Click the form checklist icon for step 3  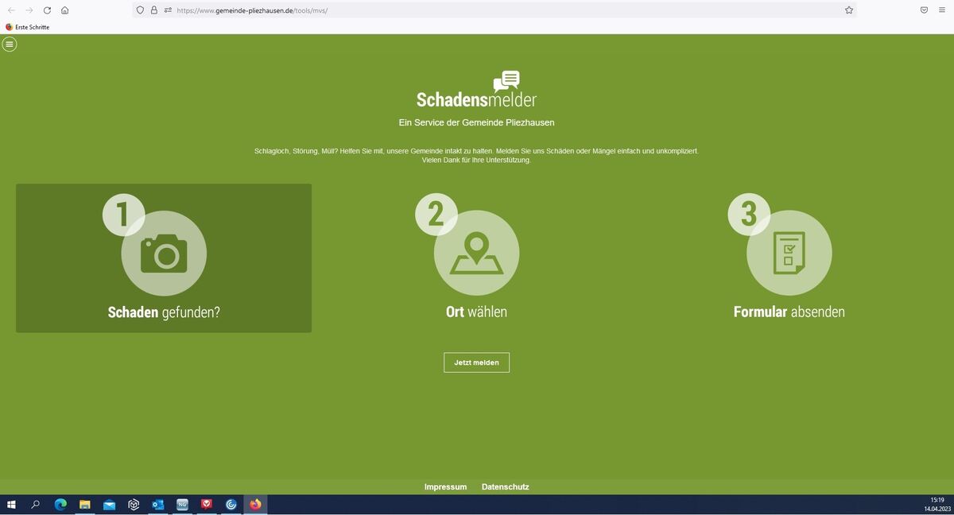[x=789, y=254]
